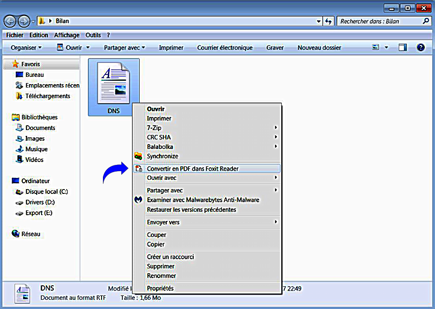The width and height of the screenshot is (435, 309).
Task: Open the Outils menu
Action: 93,35
